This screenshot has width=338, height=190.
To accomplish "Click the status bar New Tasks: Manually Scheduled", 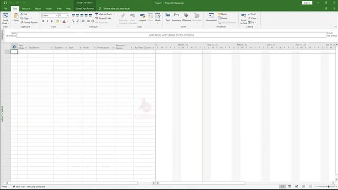I will pos(29,187).
